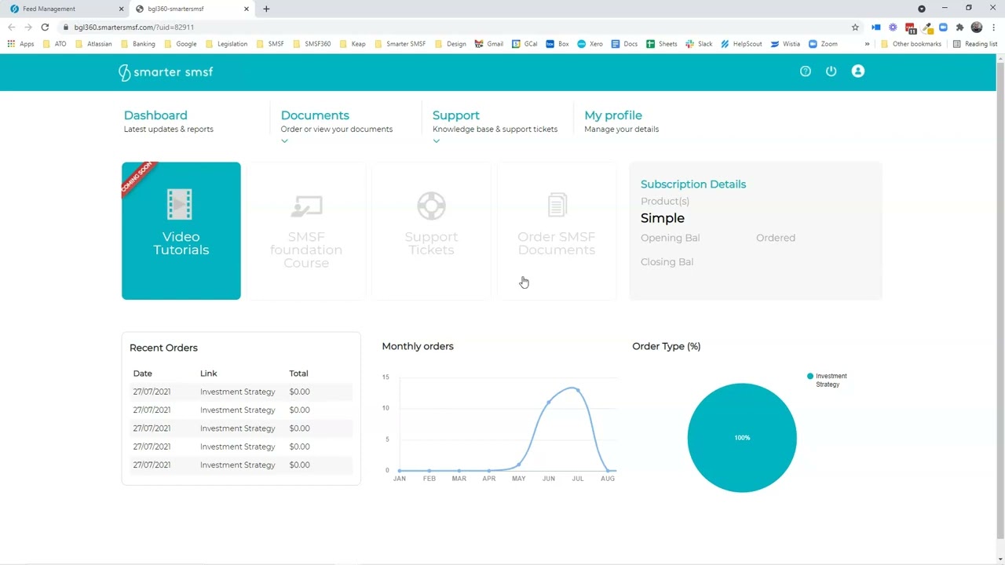Click the browser forward arrow

click(x=28, y=27)
